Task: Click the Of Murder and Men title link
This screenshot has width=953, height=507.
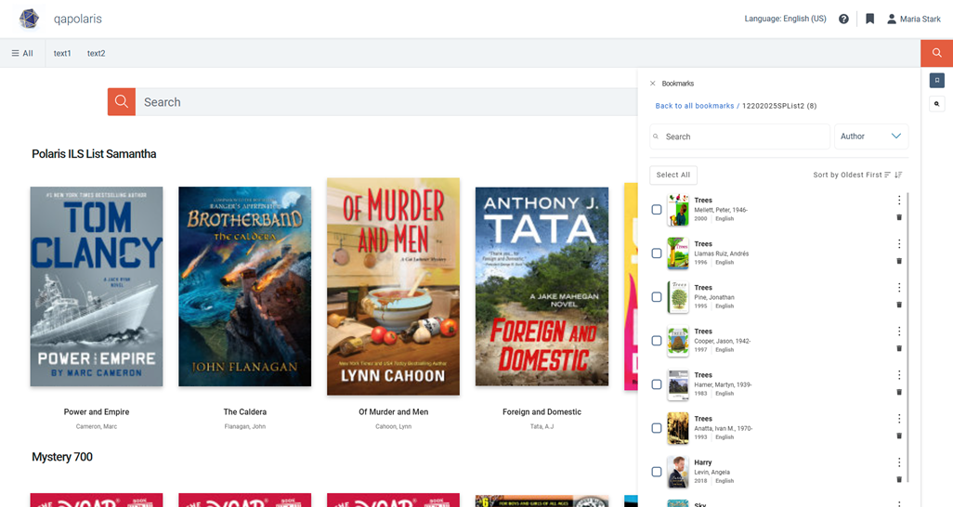Action: pyautogui.click(x=393, y=412)
